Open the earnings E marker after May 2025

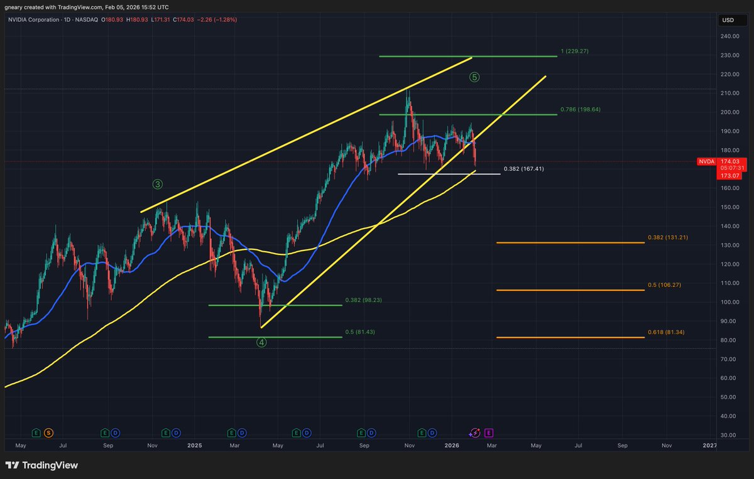[x=296, y=433]
